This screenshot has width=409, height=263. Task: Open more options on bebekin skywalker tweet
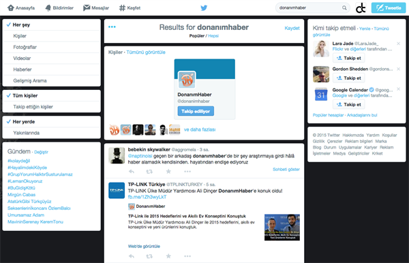(x=187, y=172)
